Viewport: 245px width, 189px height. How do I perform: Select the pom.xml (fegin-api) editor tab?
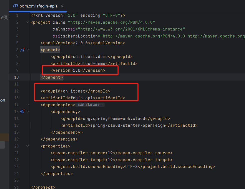(38, 6)
